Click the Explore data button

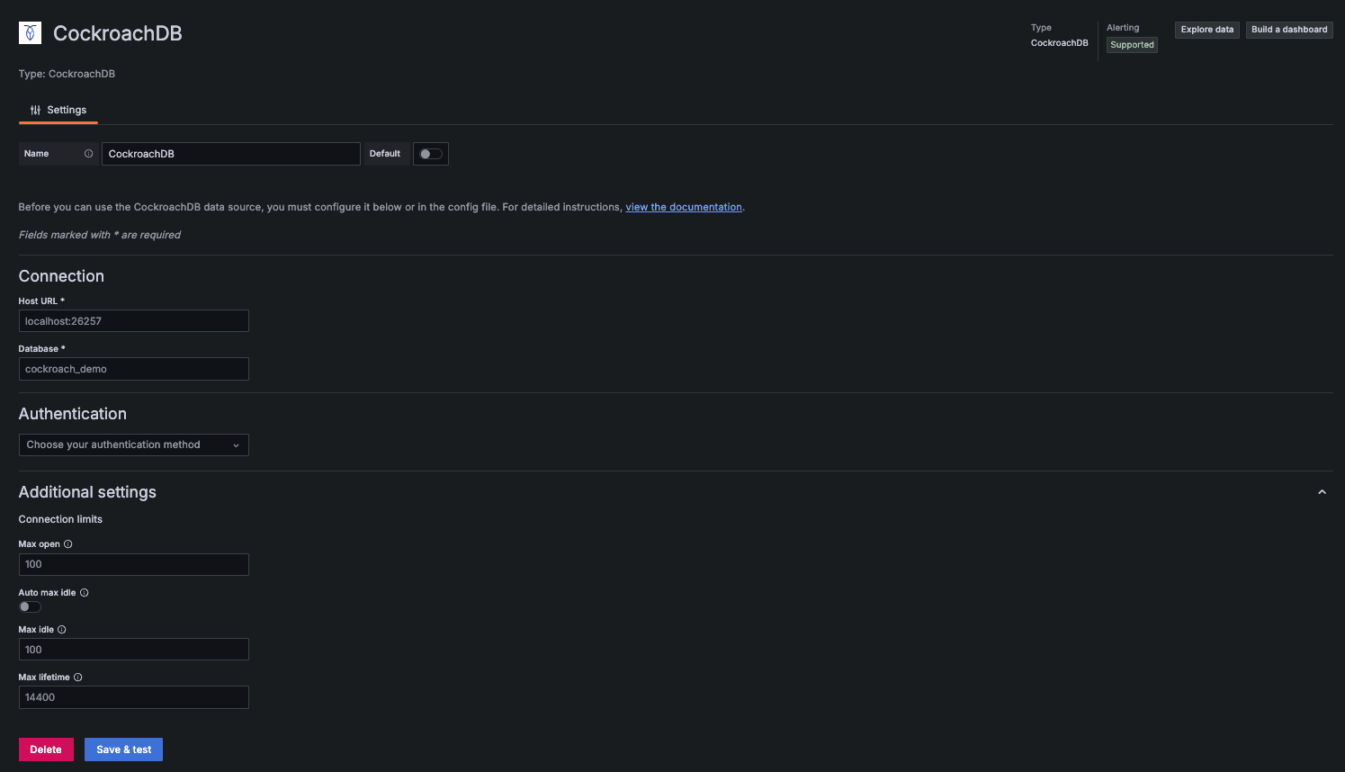pyautogui.click(x=1206, y=29)
